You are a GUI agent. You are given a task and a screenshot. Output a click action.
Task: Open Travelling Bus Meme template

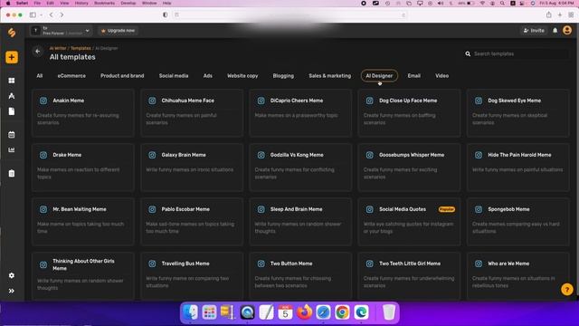pyautogui.click(x=192, y=276)
